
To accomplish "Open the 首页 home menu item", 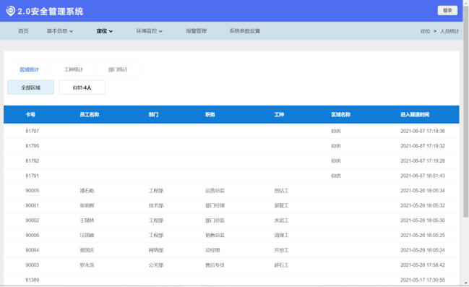I will pyautogui.click(x=23, y=31).
